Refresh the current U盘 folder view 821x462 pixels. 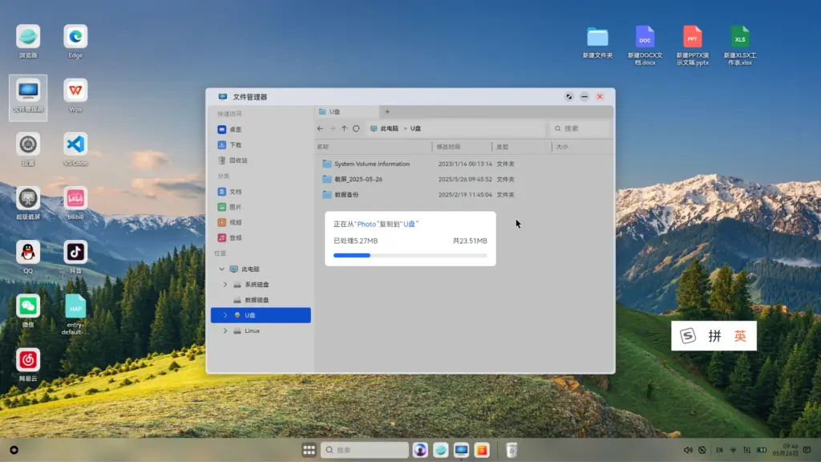tap(356, 128)
